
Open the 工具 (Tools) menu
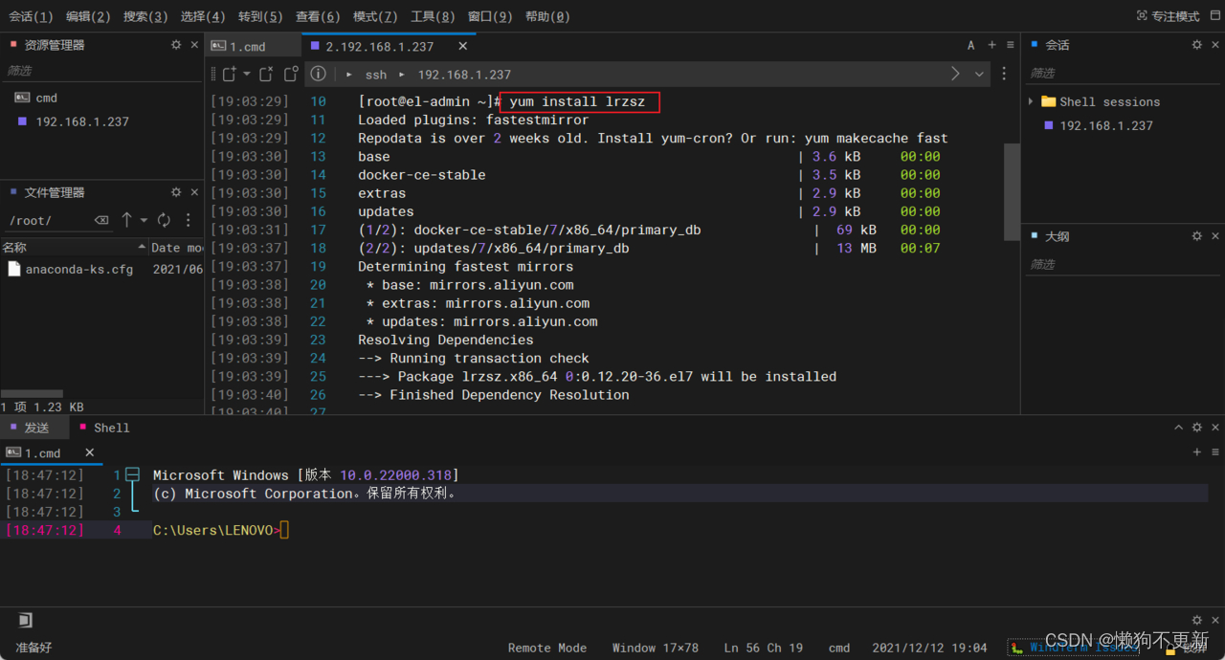tap(433, 16)
